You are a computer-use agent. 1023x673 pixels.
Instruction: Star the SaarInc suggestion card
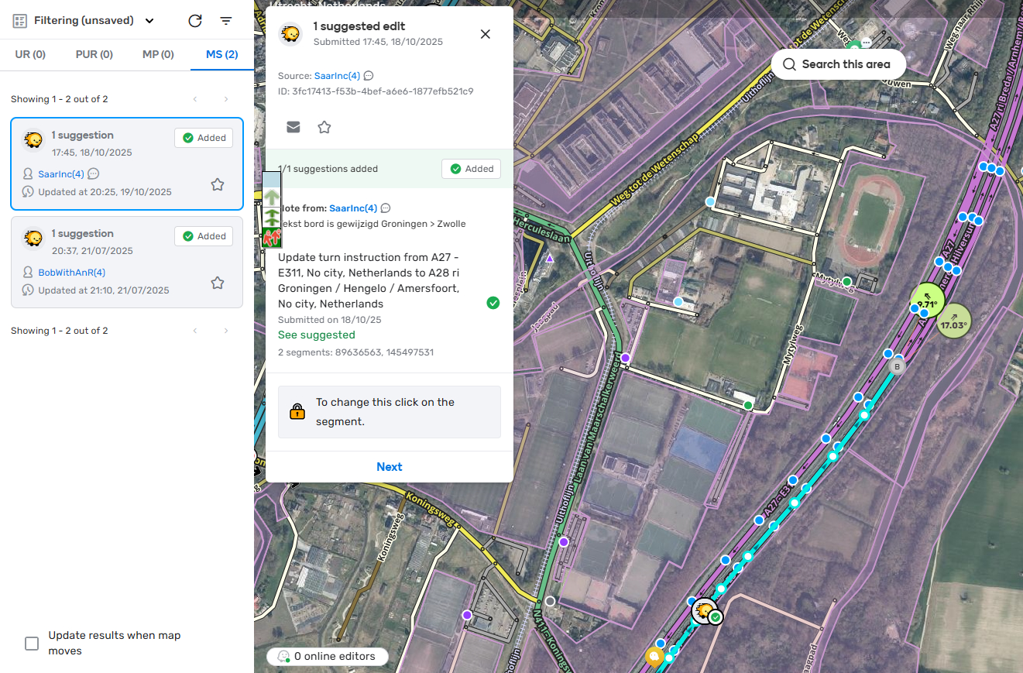tap(218, 184)
